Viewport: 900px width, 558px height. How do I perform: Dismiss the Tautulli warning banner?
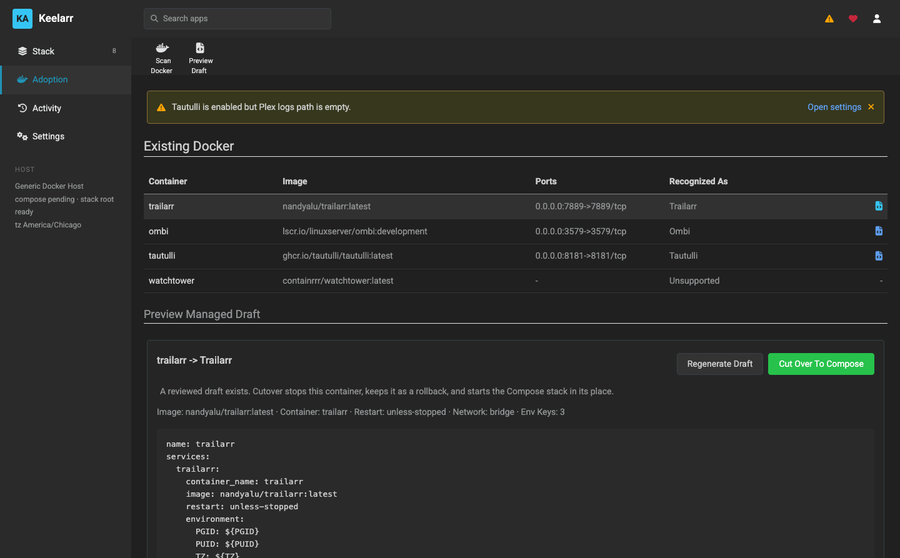tap(871, 107)
